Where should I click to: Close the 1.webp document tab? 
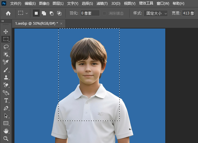pyautogui.click(x=61, y=24)
